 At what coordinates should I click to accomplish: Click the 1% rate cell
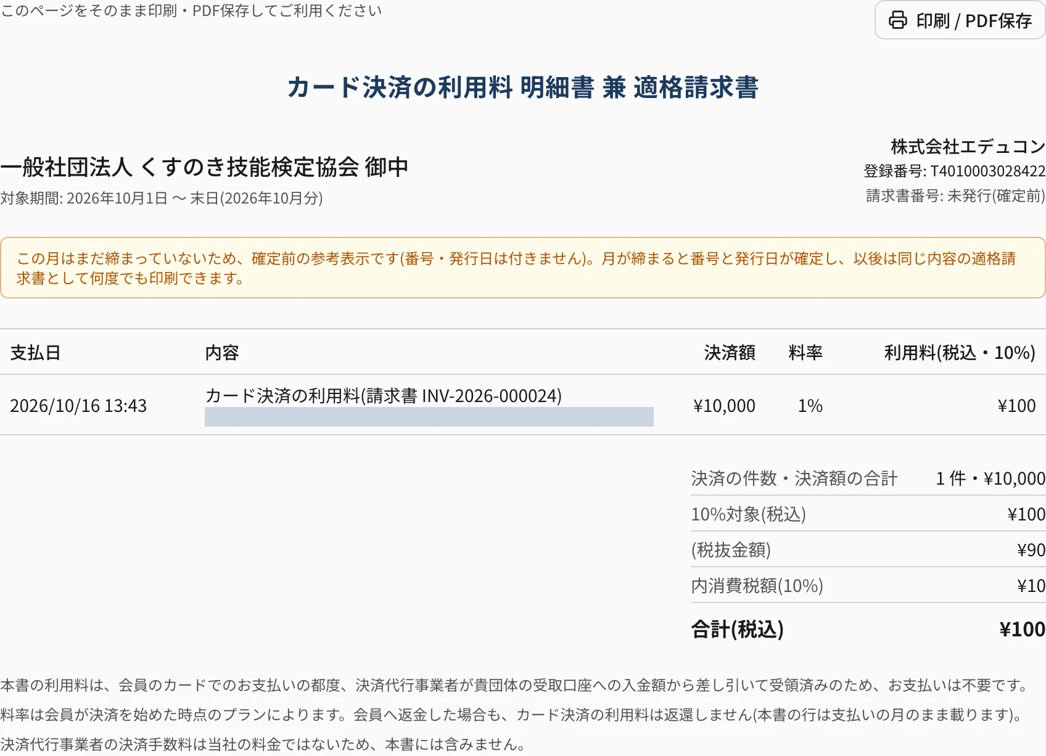[810, 406]
